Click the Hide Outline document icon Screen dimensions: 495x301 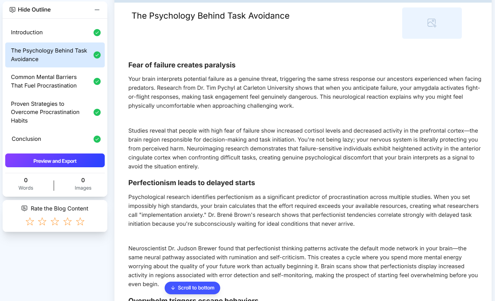pos(12,10)
